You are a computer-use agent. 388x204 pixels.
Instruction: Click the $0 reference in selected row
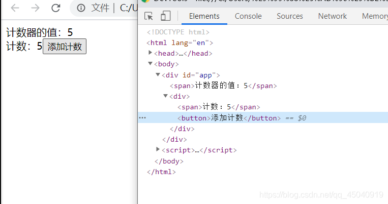click(302, 118)
